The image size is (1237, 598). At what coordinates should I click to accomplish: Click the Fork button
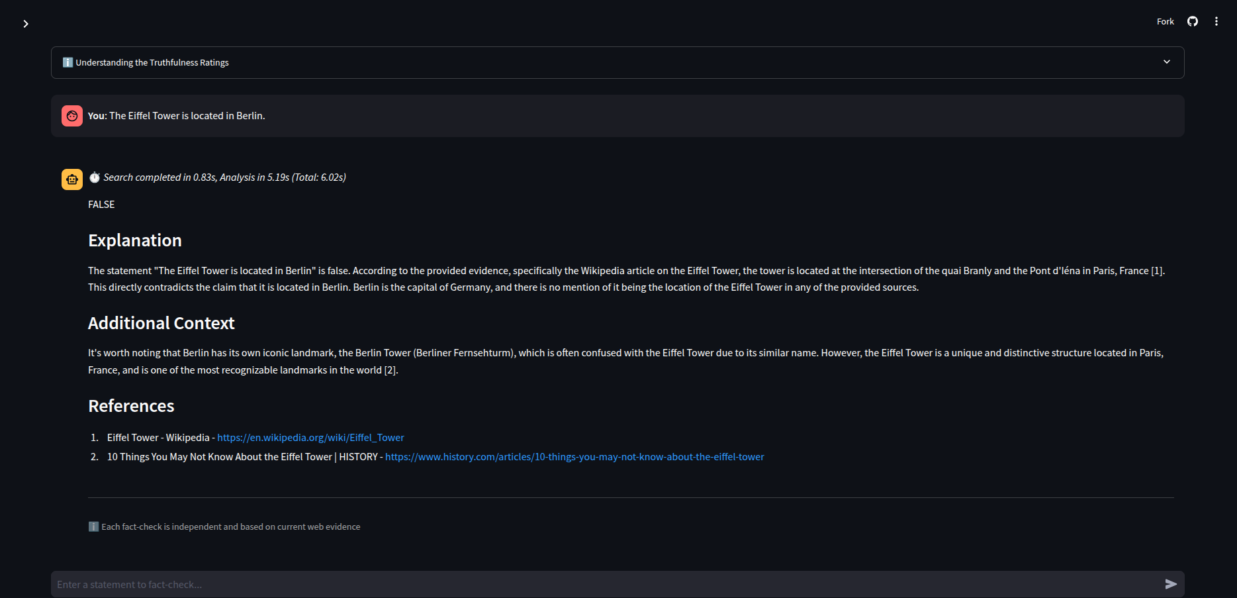click(x=1165, y=22)
